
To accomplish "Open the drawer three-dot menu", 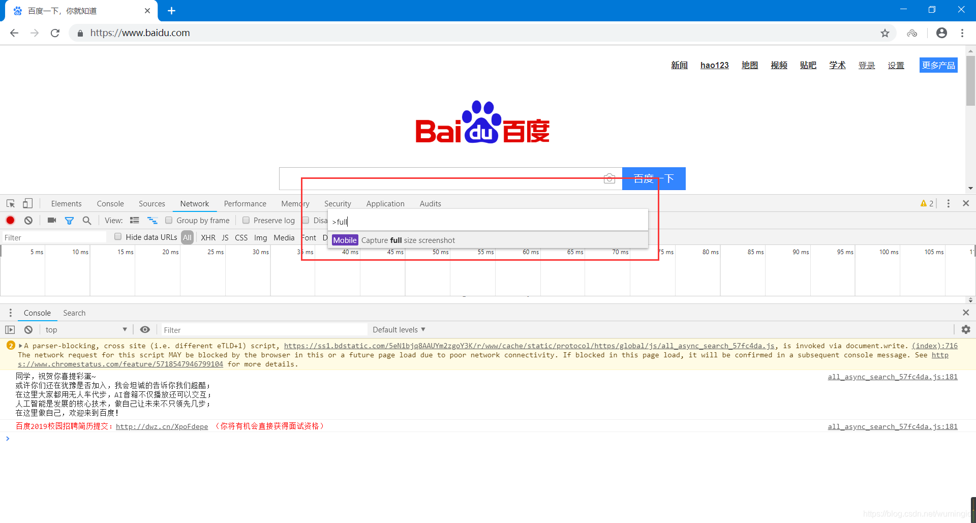I will click(x=10, y=313).
